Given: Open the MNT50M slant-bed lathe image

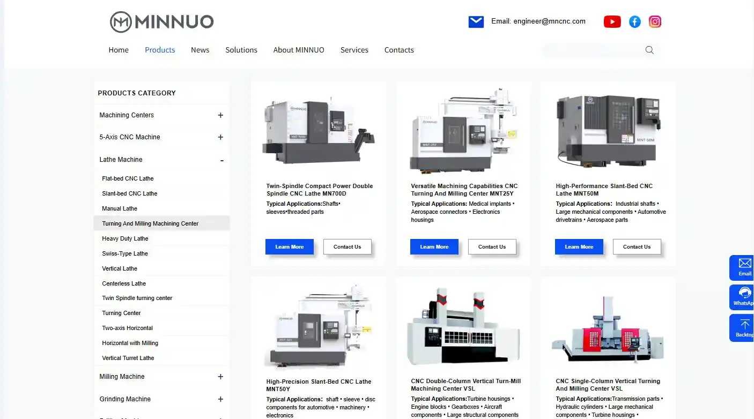Looking at the screenshot, I should tap(608, 130).
